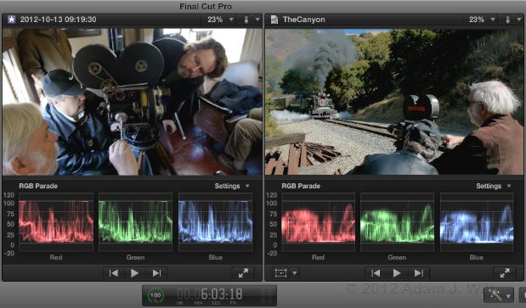
Task: Open Settings for the left RGB Parade scope
Action: click(x=232, y=186)
